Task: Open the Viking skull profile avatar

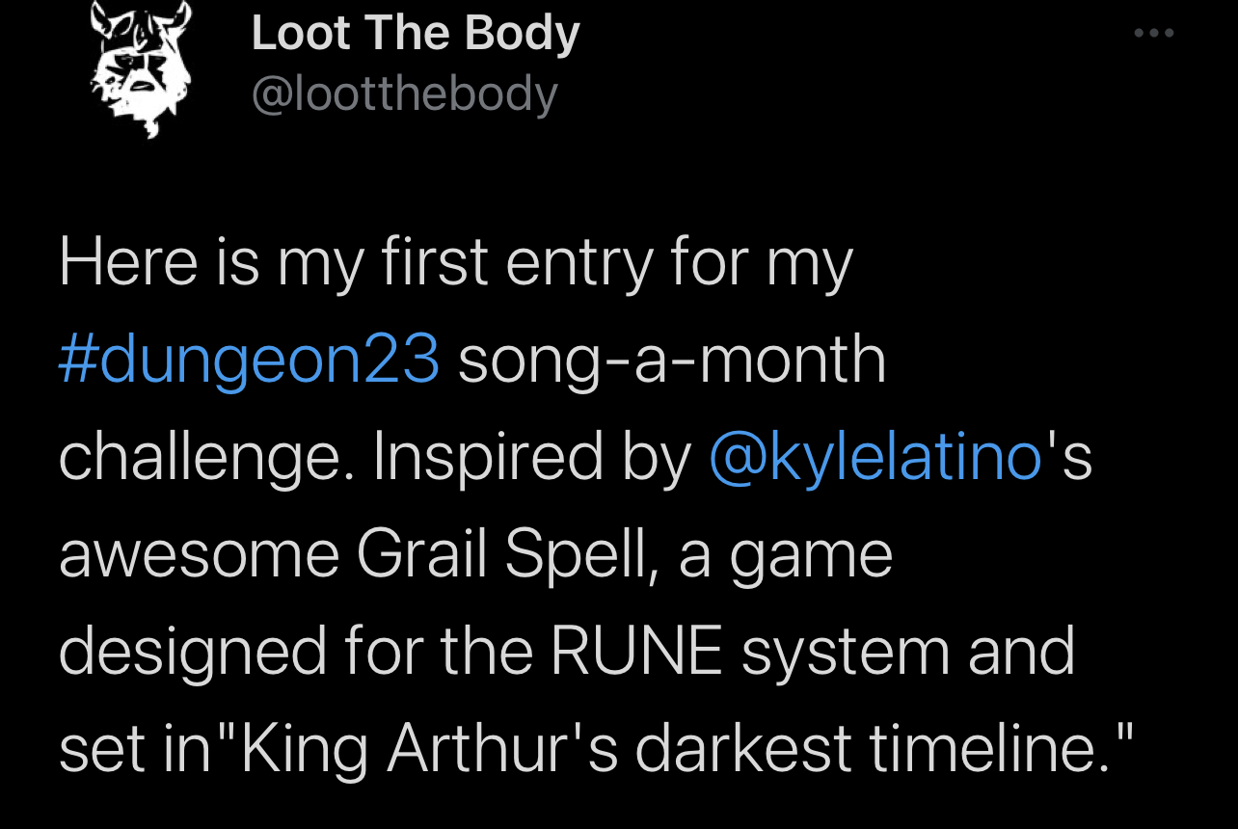Action: click(x=139, y=67)
